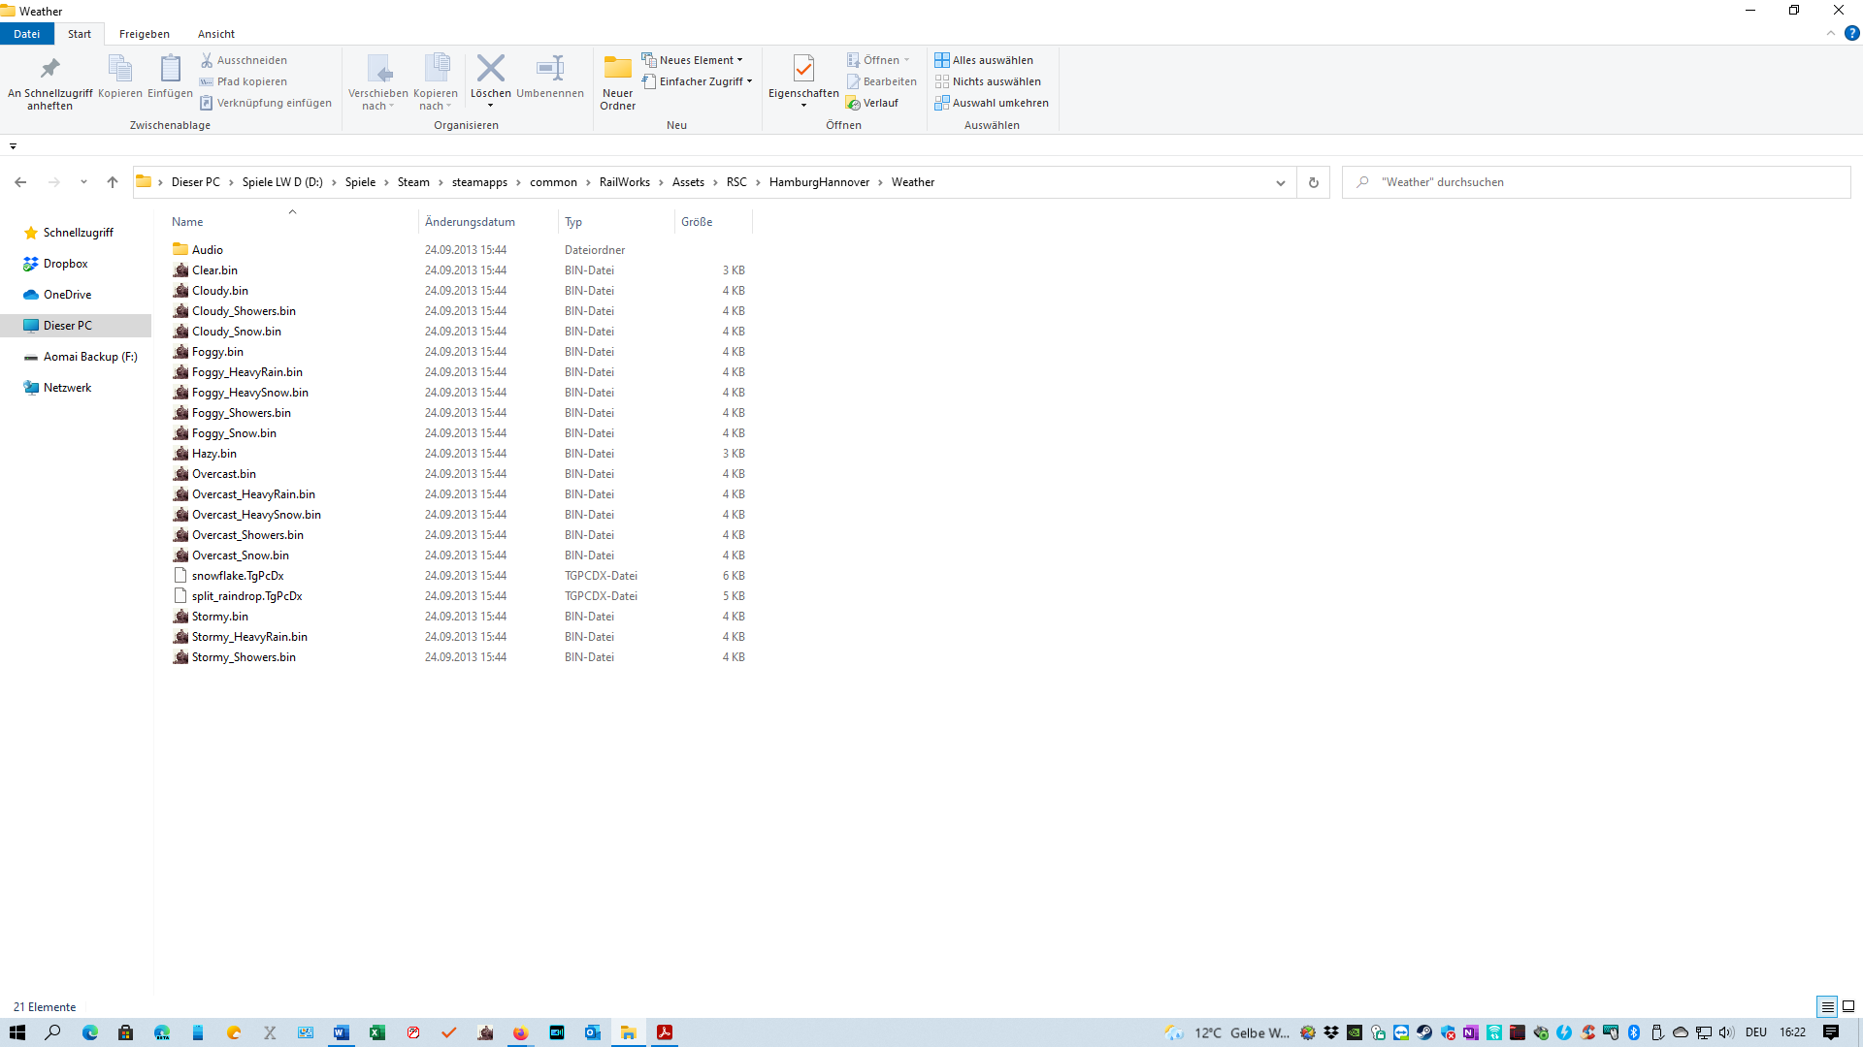This screenshot has height=1047, width=1863.
Task: Open the Datei menu tab
Action: 27,34
